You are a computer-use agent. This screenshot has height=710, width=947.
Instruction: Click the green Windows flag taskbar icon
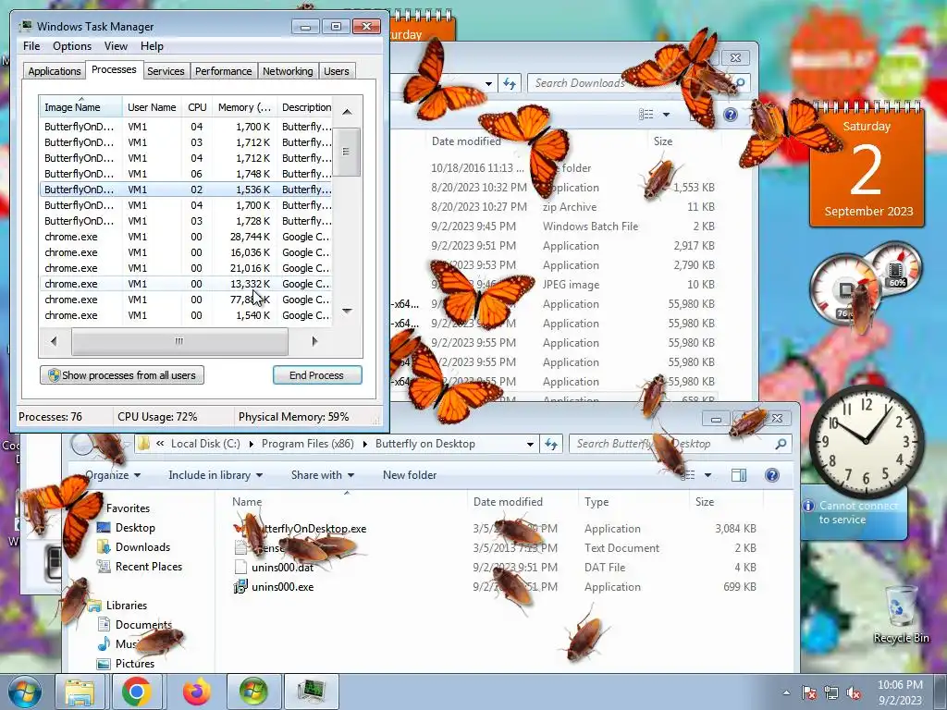pos(253,692)
